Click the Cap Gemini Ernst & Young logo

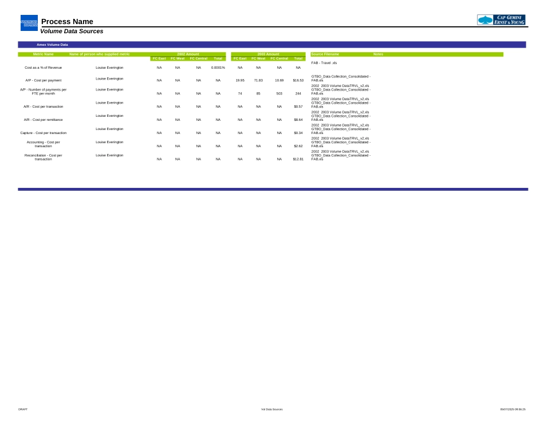coord(501,20)
